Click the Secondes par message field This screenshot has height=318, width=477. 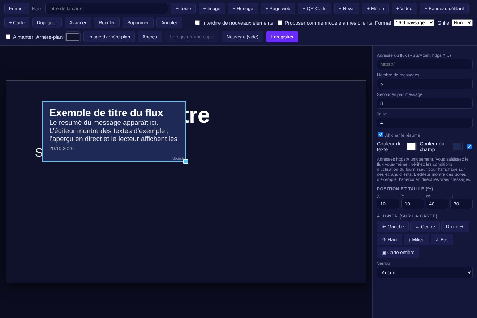click(x=425, y=103)
